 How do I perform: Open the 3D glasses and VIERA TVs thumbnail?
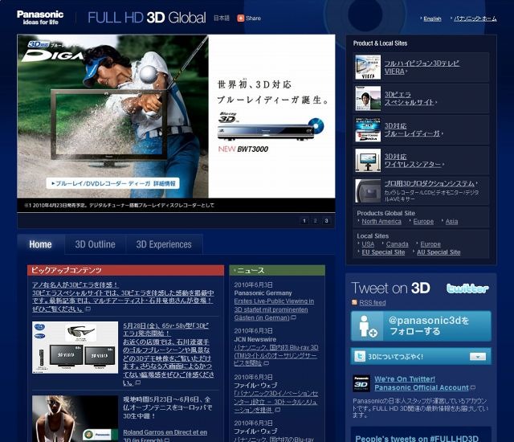coord(75,347)
